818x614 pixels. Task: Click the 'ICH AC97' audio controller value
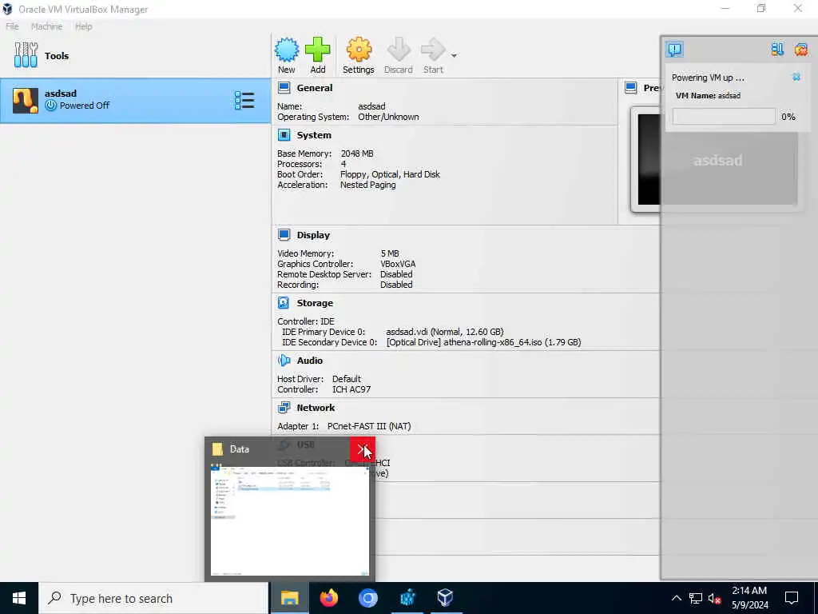tap(351, 389)
